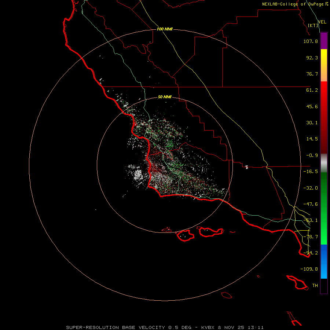The image size is (330, 330).
Task: Click the 92.3 value on velocity scale
Action: pos(312,58)
